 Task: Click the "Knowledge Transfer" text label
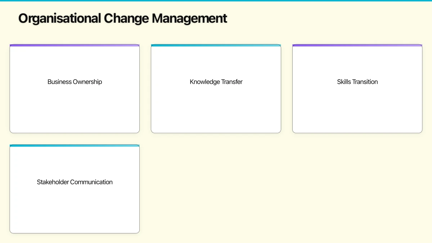tap(216, 82)
